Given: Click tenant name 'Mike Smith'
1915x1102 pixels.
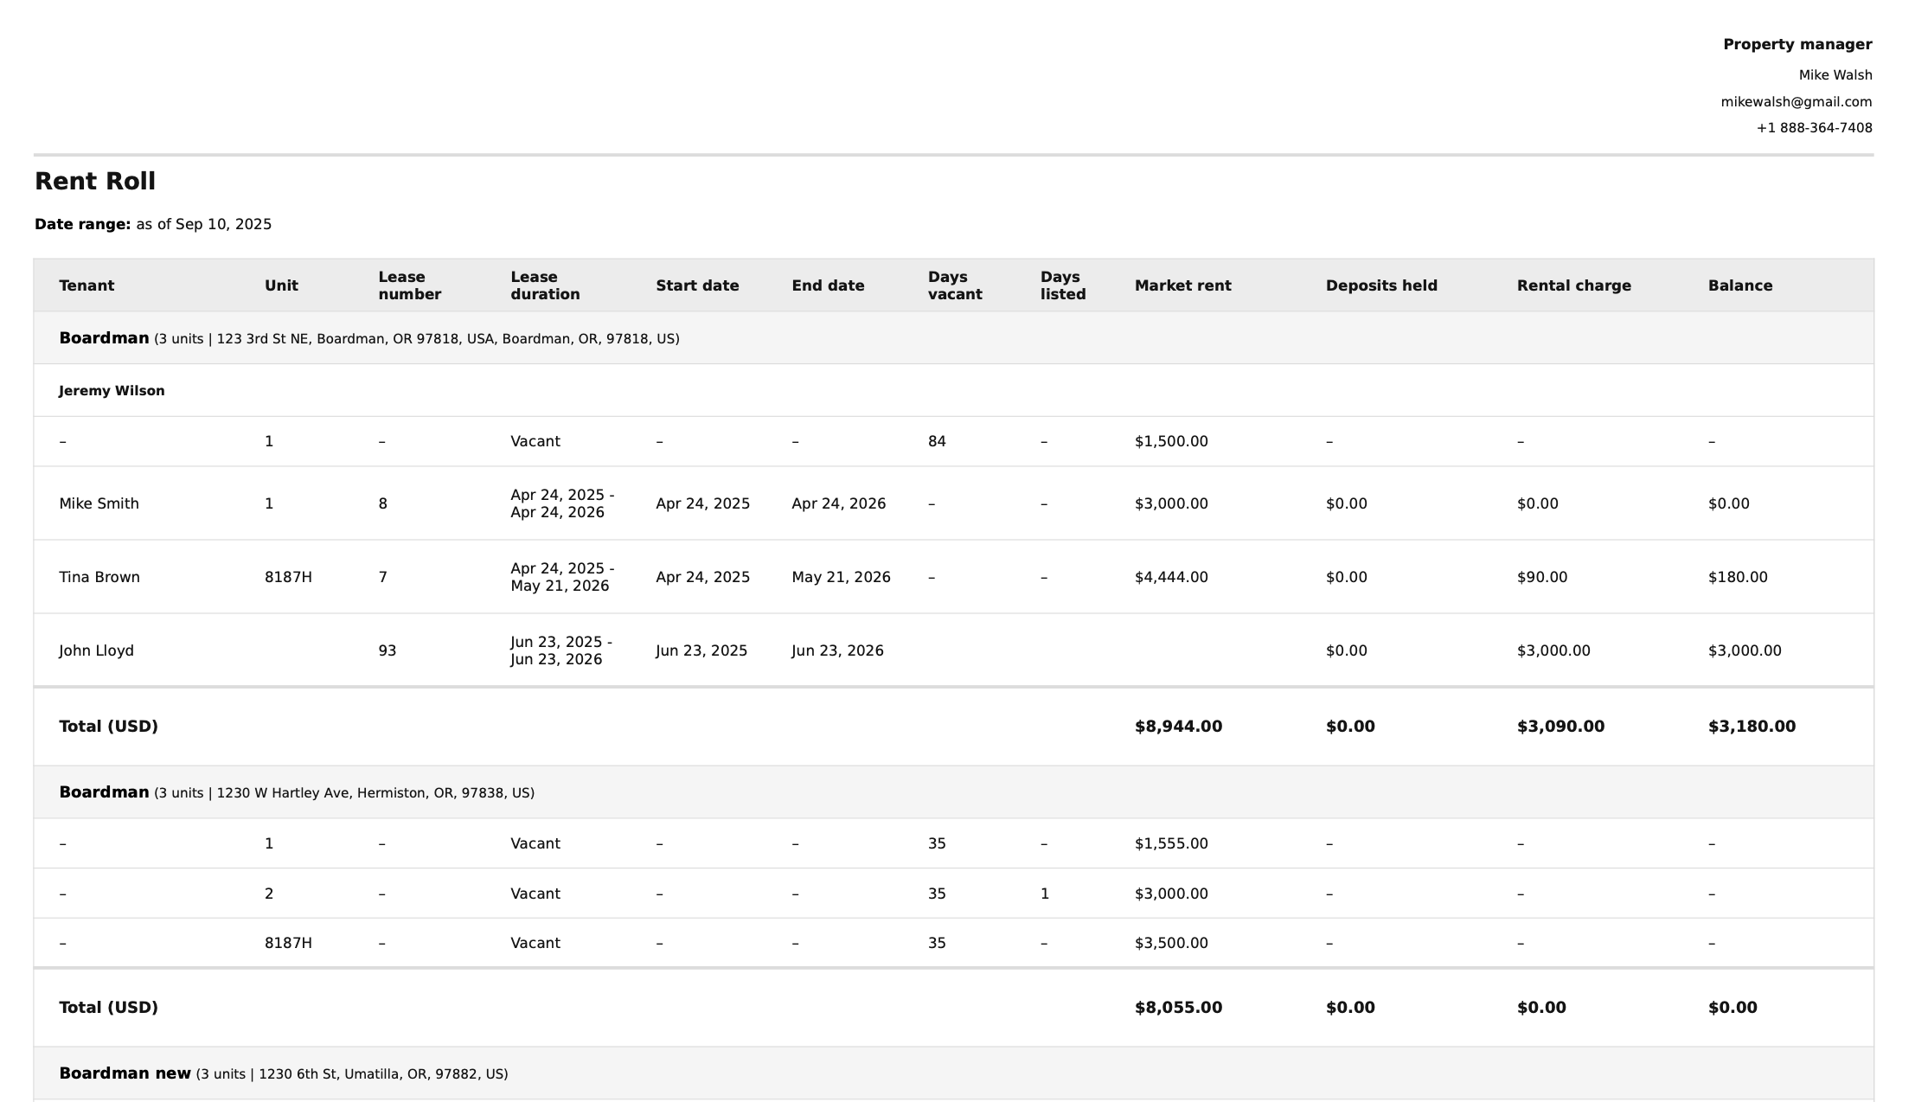Looking at the screenshot, I should coord(99,504).
